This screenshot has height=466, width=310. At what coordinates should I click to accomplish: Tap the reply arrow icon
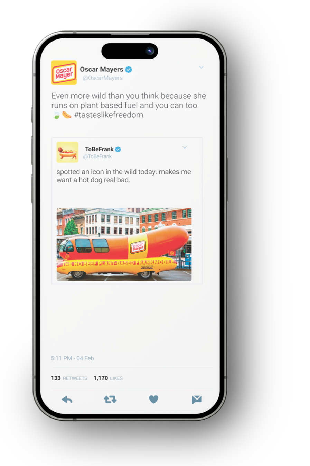(67, 400)
